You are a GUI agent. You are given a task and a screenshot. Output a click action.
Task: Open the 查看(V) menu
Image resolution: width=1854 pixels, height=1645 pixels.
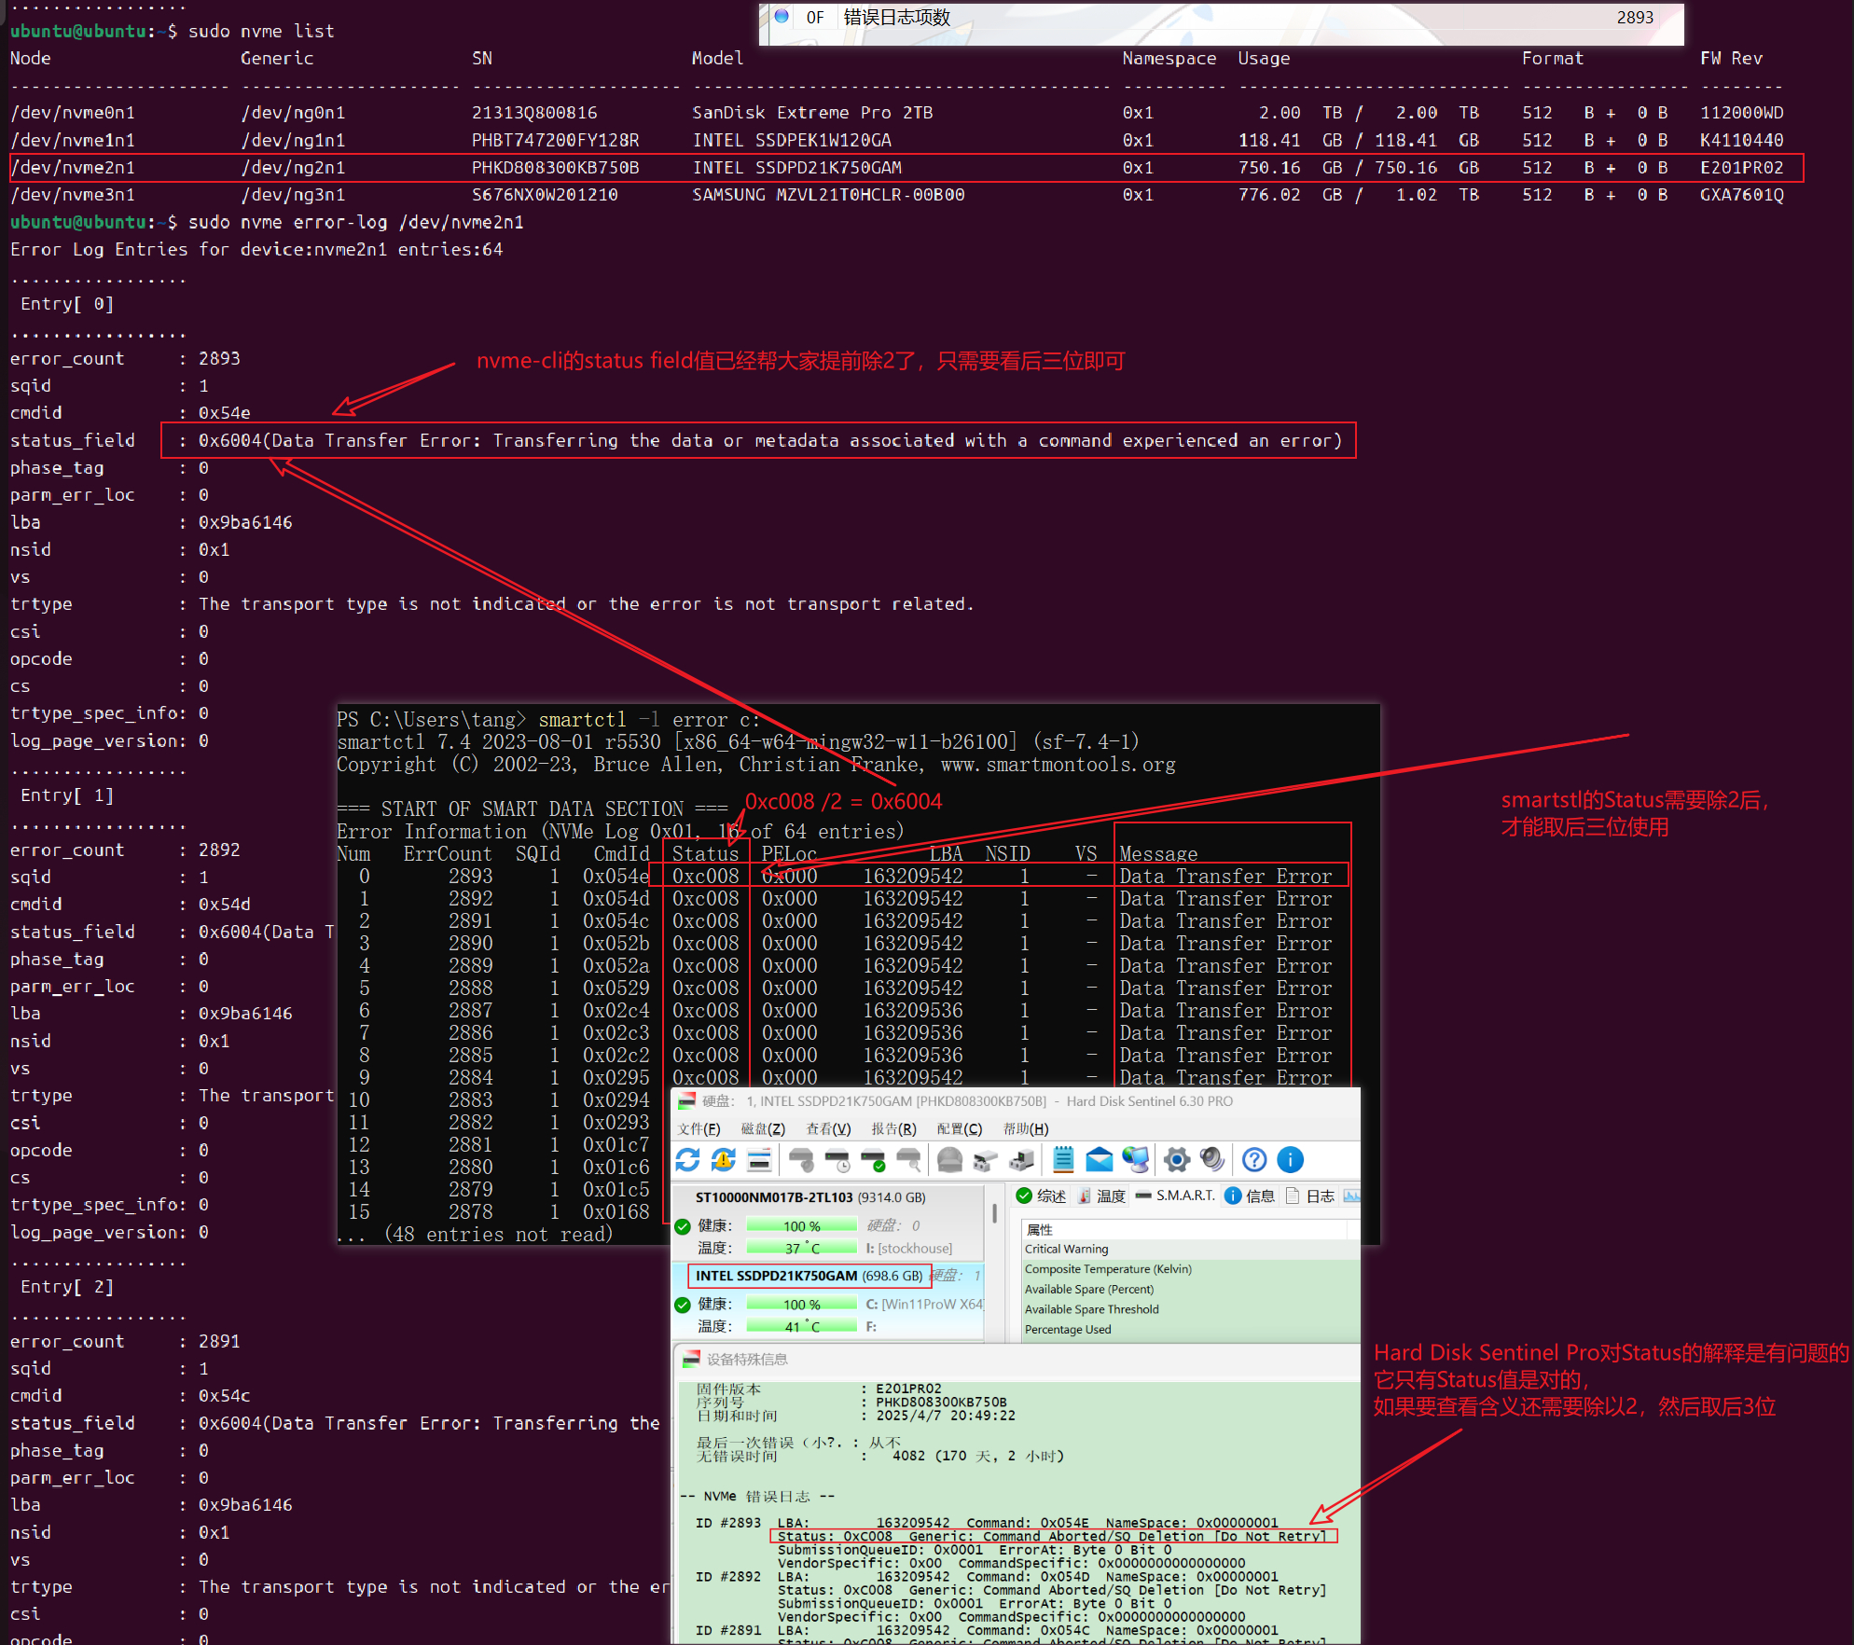pyautogui.click(x=828, y=1128)
